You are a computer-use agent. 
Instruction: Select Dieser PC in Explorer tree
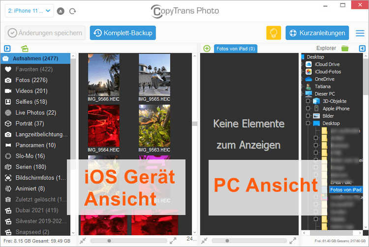(325, 93)
